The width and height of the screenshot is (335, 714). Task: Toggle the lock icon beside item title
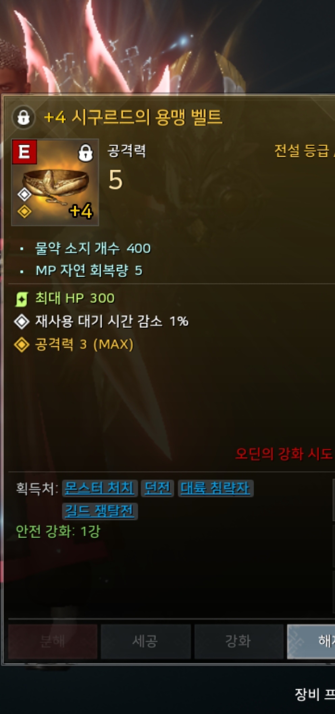[x=23, y=117]
